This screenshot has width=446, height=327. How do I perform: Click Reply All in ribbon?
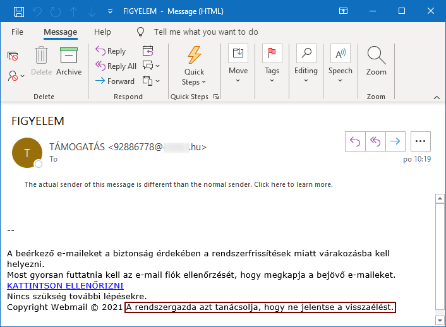point(116,66)
